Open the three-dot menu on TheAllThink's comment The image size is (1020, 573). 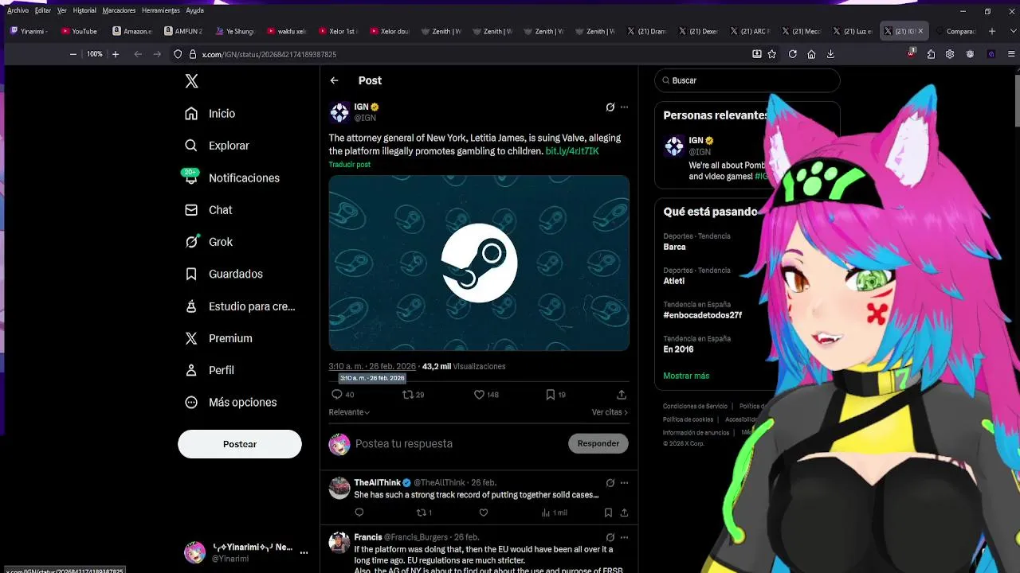pyautogui.click(x=624, y=482)
